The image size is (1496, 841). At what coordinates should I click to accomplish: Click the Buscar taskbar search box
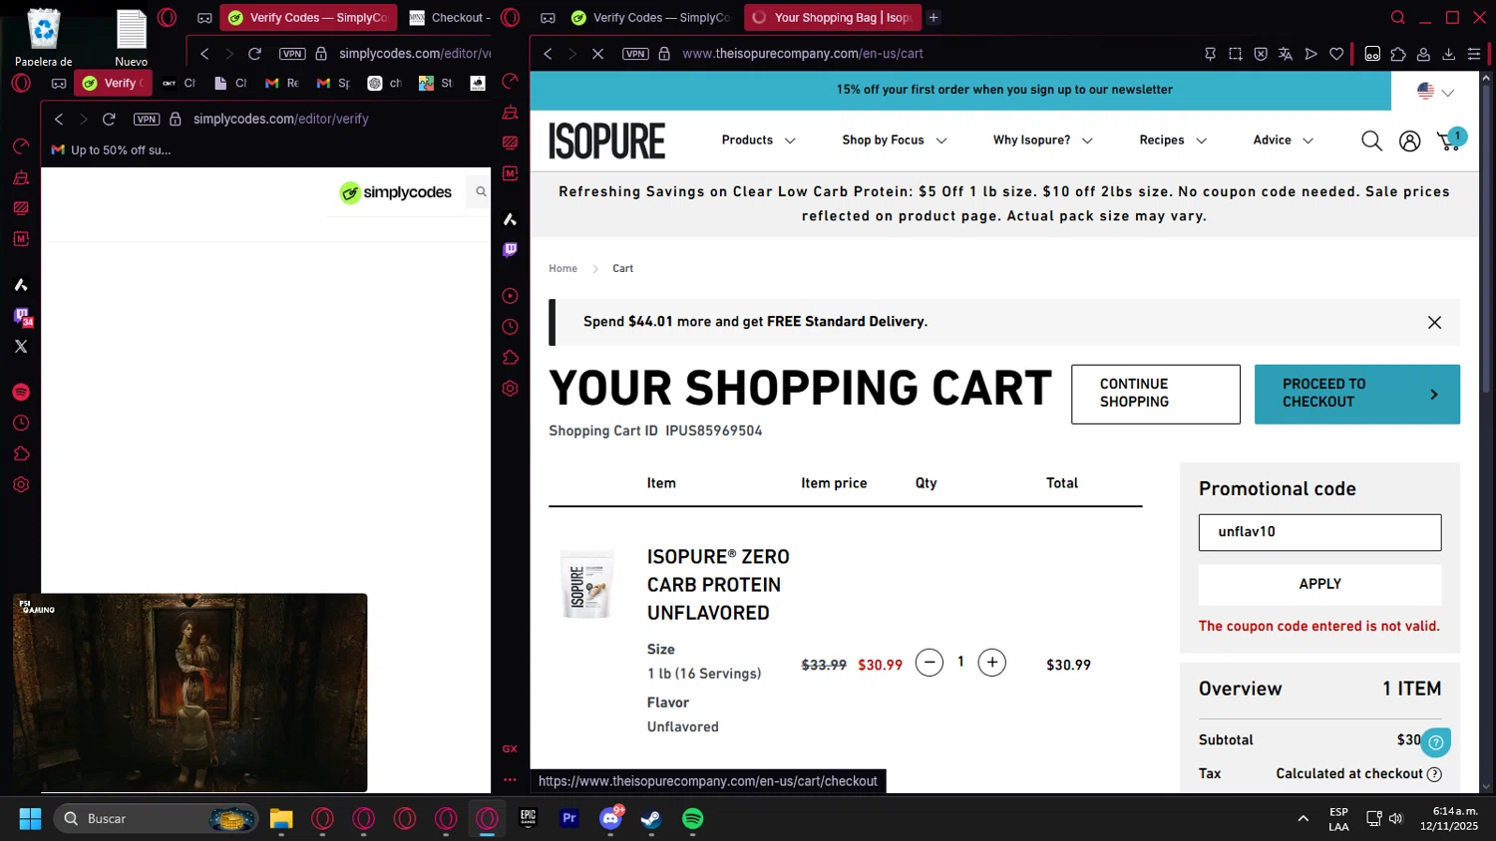pos(156,818)
